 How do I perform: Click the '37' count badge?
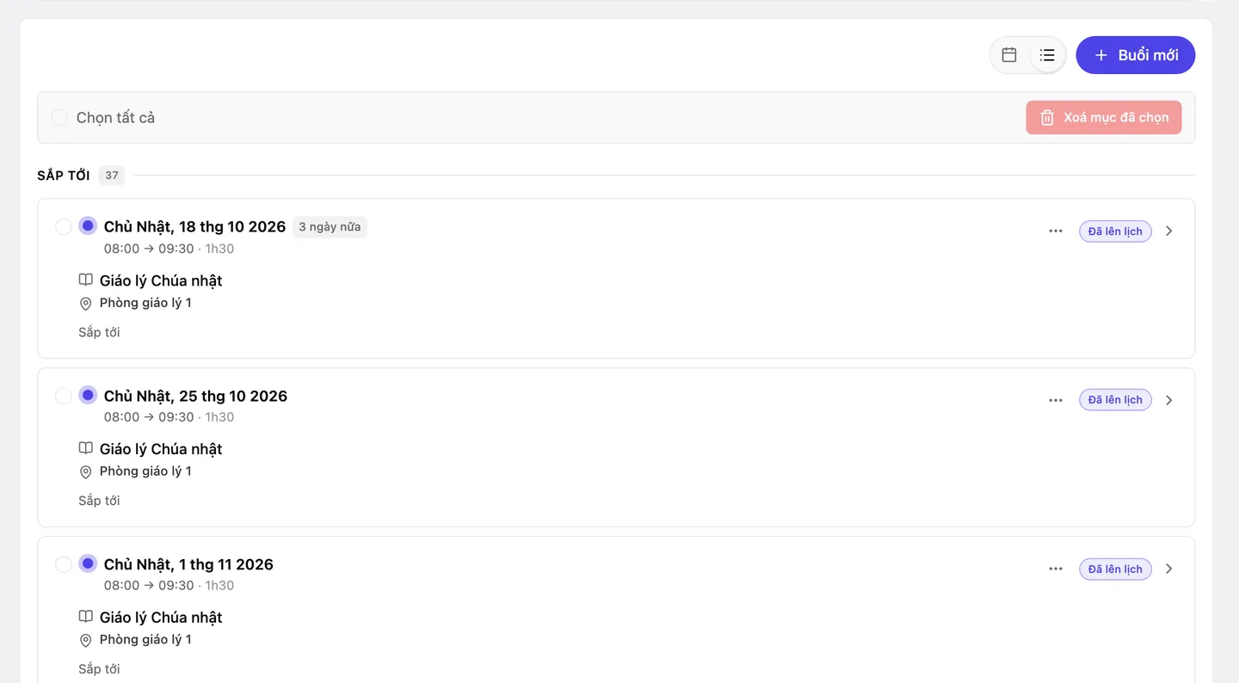(112, 175)
